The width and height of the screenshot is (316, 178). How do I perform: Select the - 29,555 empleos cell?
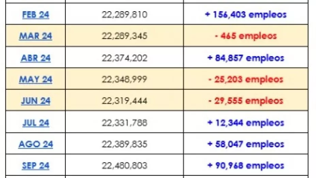246,101
